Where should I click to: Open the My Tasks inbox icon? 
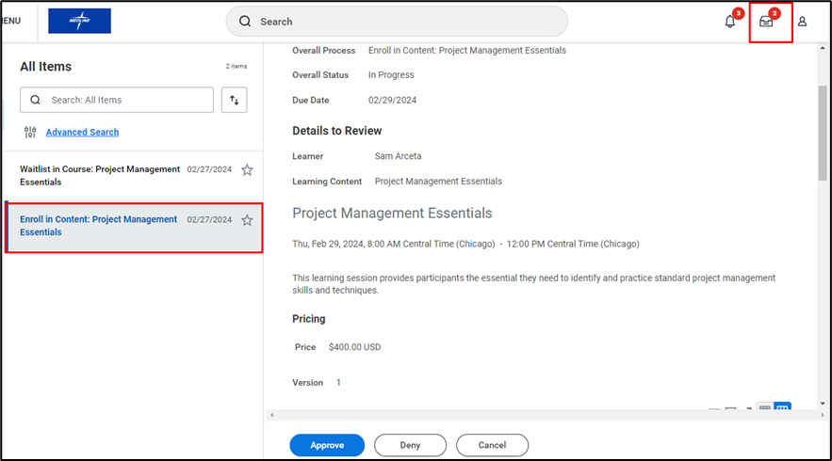coord(766,22)
